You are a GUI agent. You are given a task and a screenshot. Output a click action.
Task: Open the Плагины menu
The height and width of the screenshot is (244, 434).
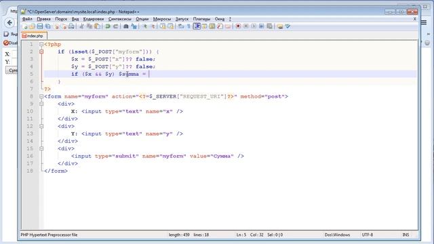[x=201, y=19]
